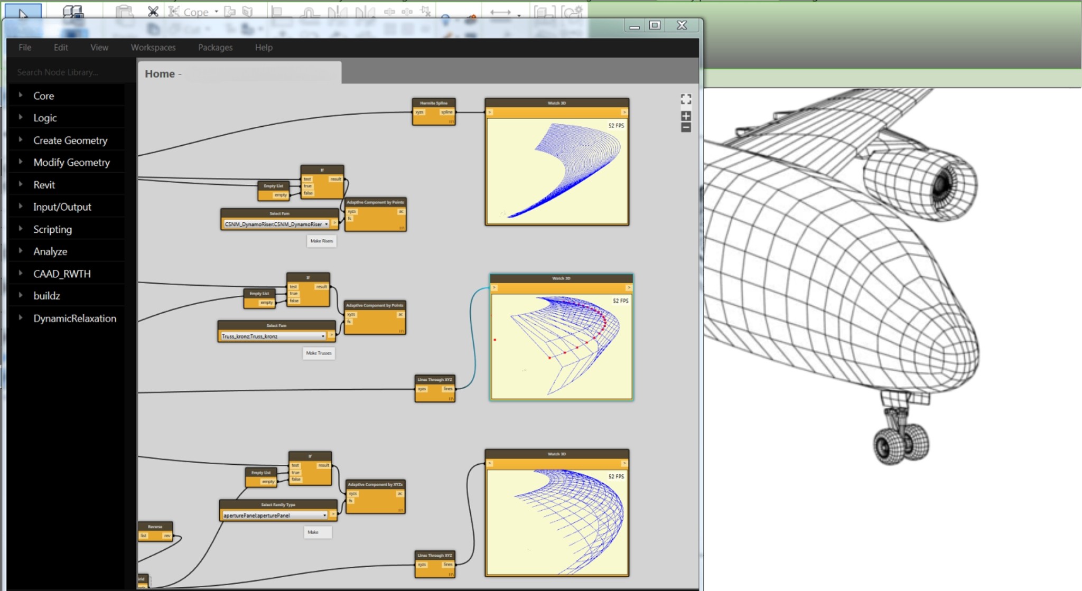Click the Make Risers note label
The width and height of the screenshot is (1082, 591).
[321, 241]
